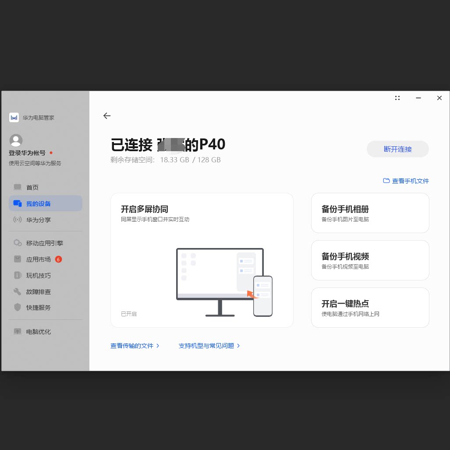Open 移动应用引擎 Mobile App Engine

18,243
